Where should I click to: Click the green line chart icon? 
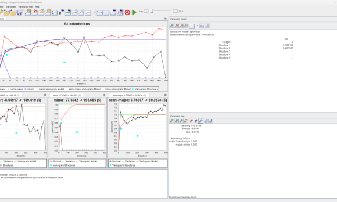[68, 12]
